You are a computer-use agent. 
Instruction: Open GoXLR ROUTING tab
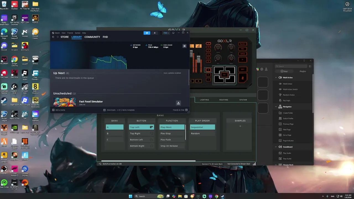[224, 100]
